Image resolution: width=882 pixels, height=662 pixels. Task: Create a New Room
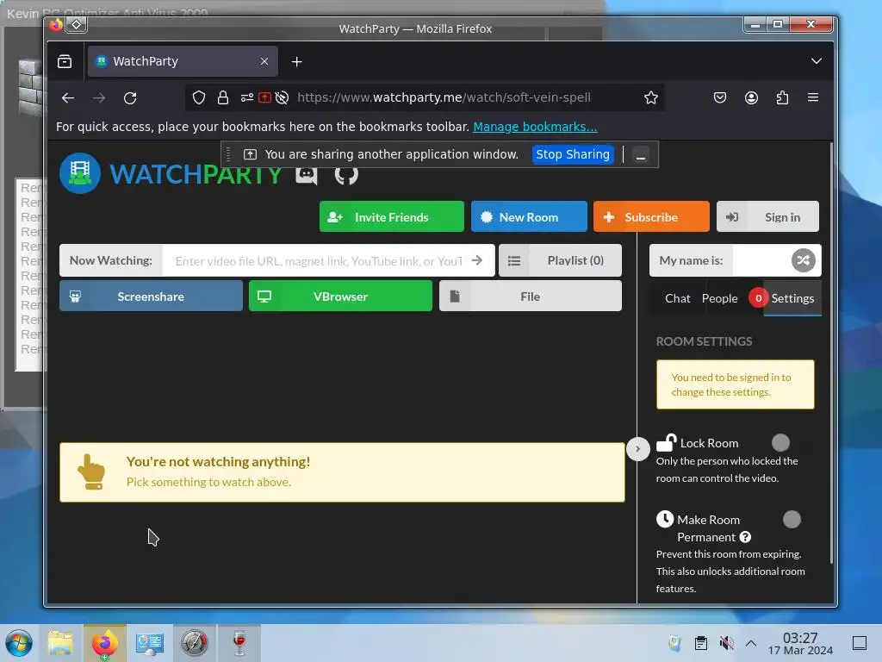coord(529,216)
